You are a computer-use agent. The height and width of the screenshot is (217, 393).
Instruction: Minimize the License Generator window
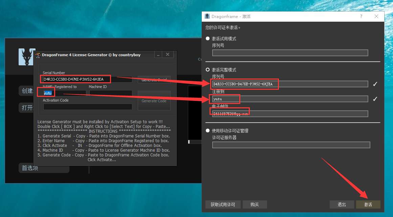pyautogui.click(x=158, y=55)
